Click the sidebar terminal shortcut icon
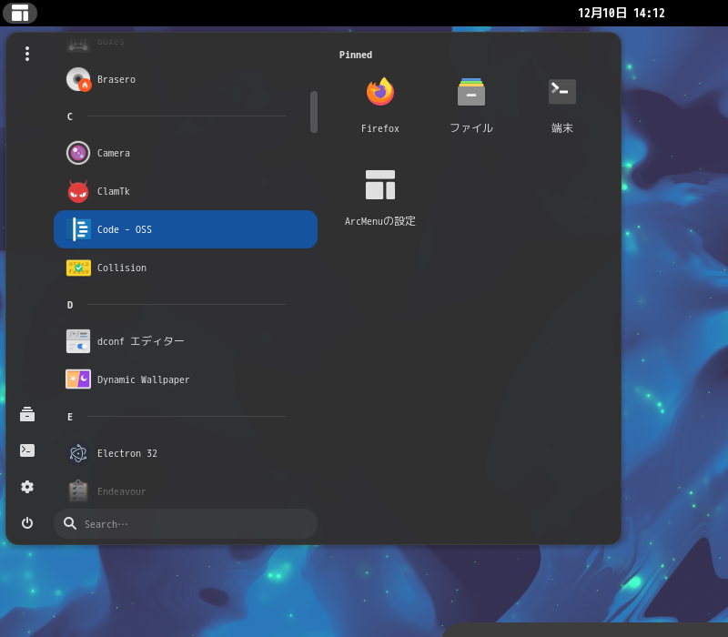 [x=27, y=450]
